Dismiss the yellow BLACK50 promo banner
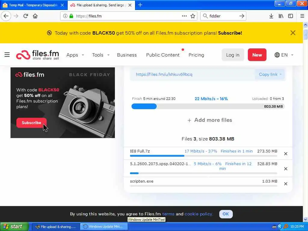The image size is (308, 231). 293,33
